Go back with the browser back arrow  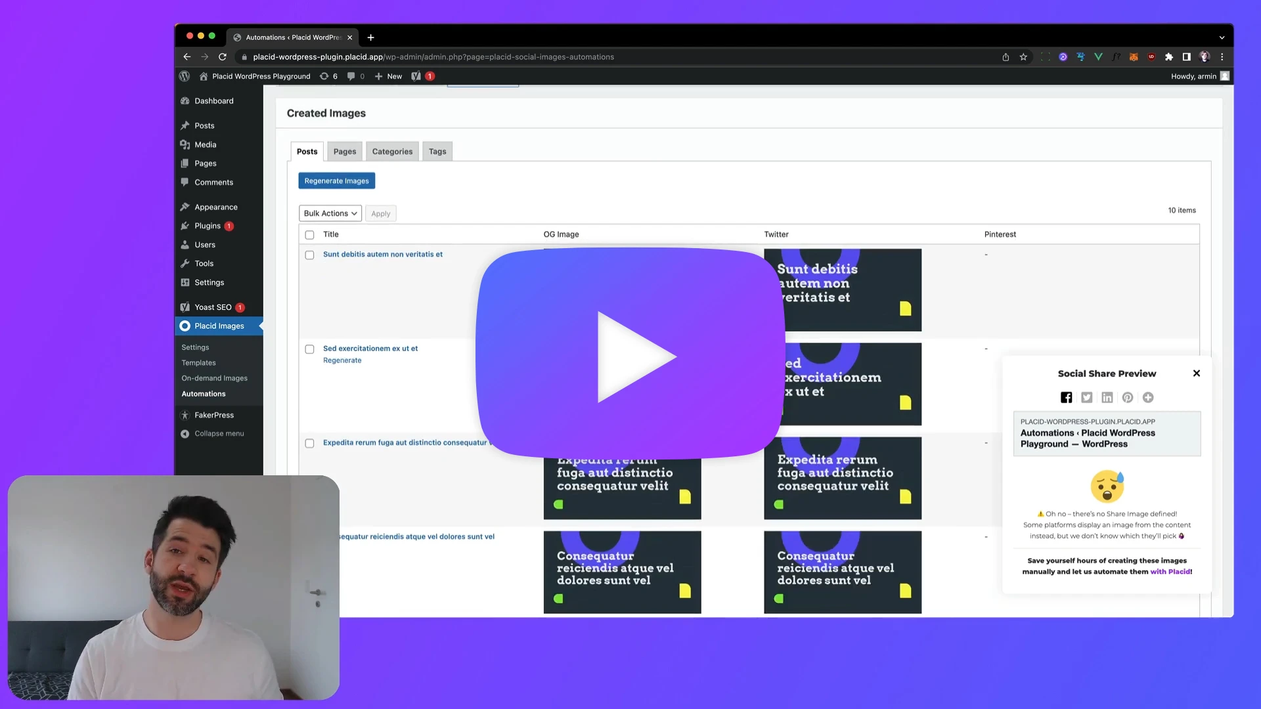pos(187,57)
